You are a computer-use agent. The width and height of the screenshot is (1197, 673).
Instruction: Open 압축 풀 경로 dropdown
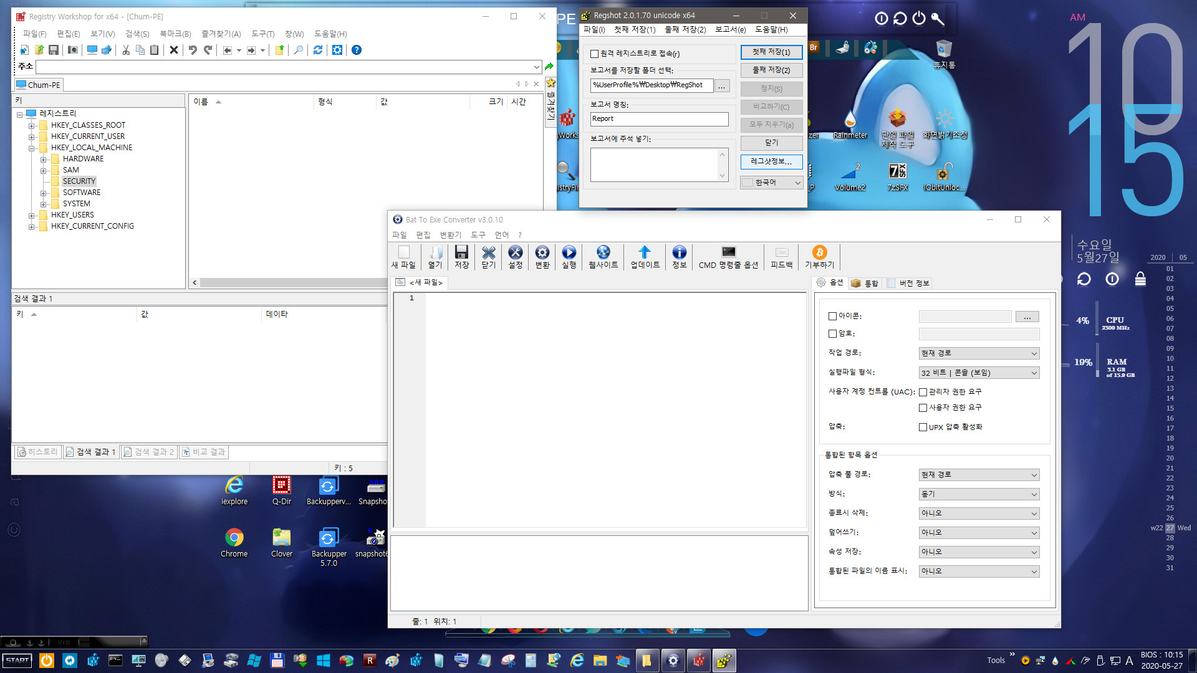click(979, 475)
